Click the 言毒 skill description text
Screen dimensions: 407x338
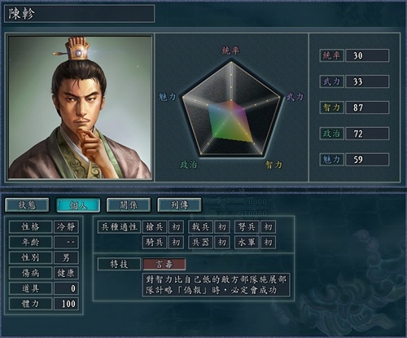217,285
